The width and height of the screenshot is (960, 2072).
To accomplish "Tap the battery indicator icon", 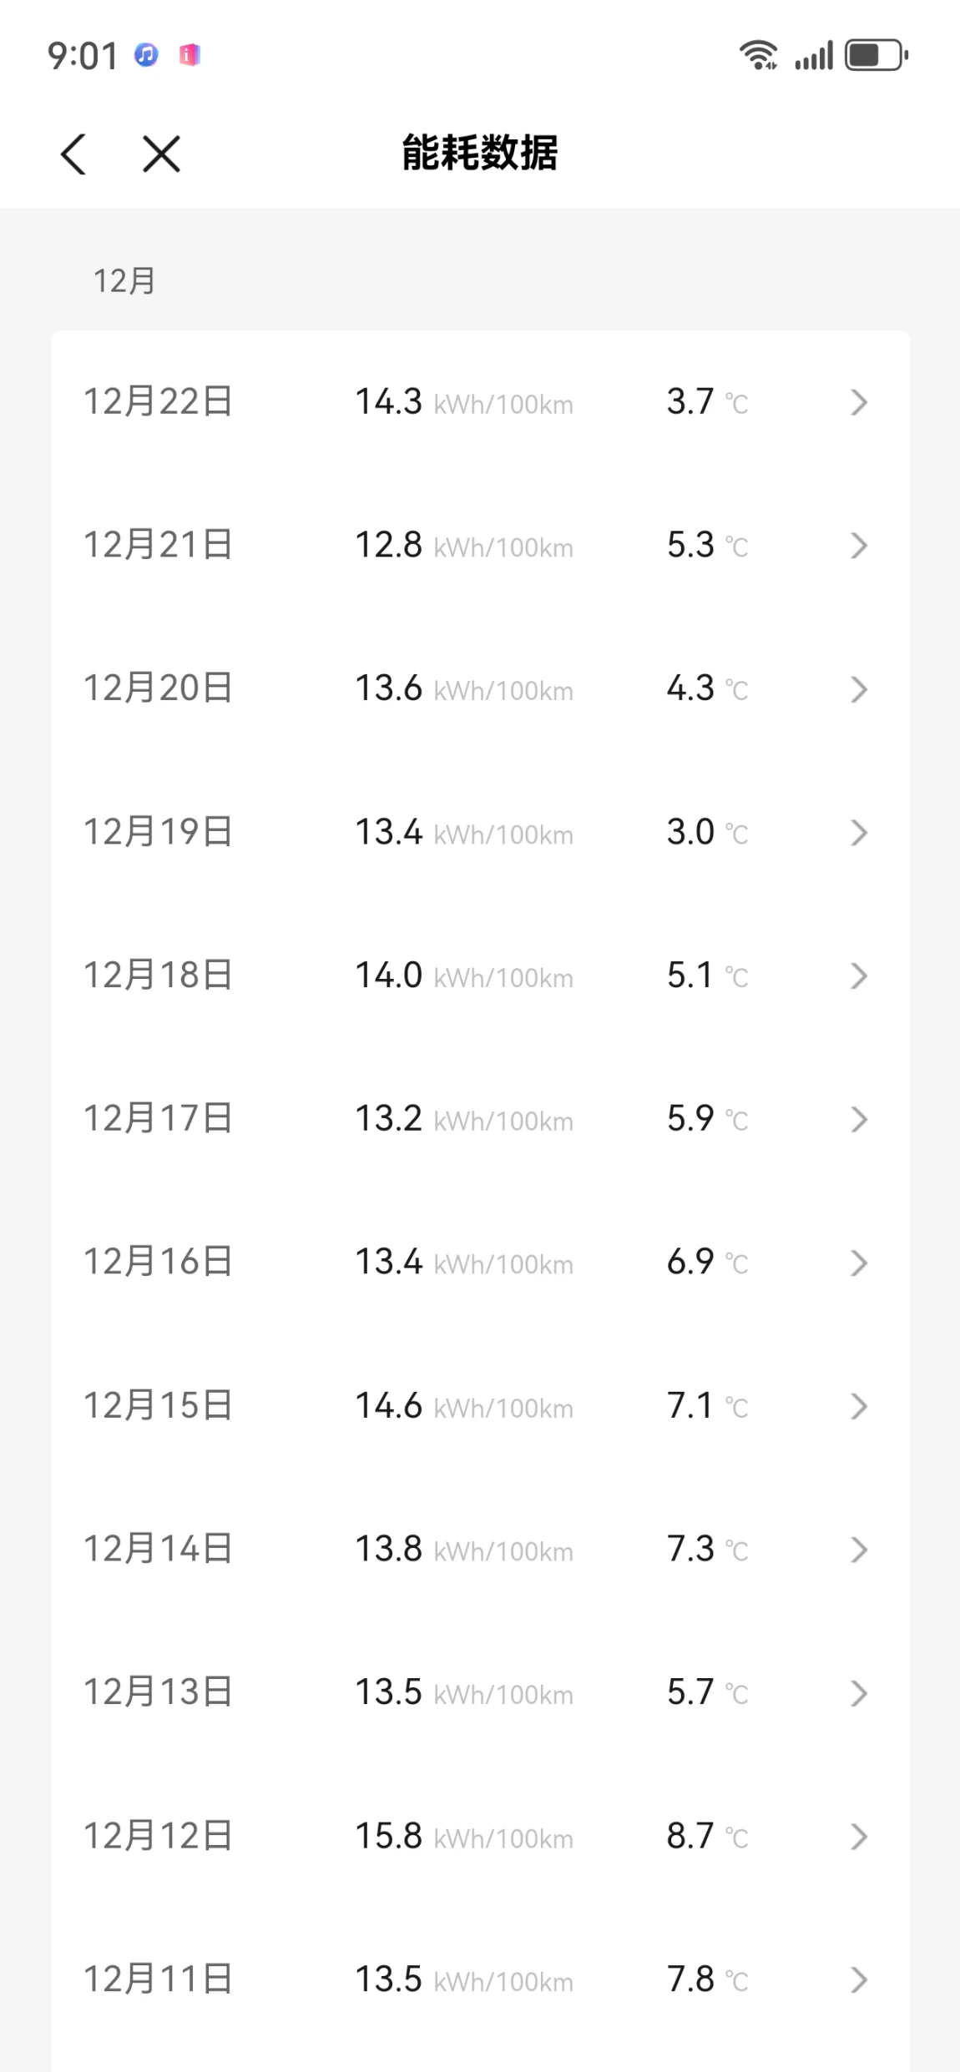I will tap(877, 55).
